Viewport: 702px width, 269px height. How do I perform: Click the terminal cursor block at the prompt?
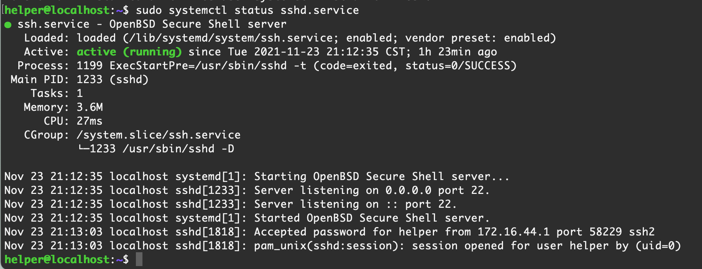[x=139, y=260]
